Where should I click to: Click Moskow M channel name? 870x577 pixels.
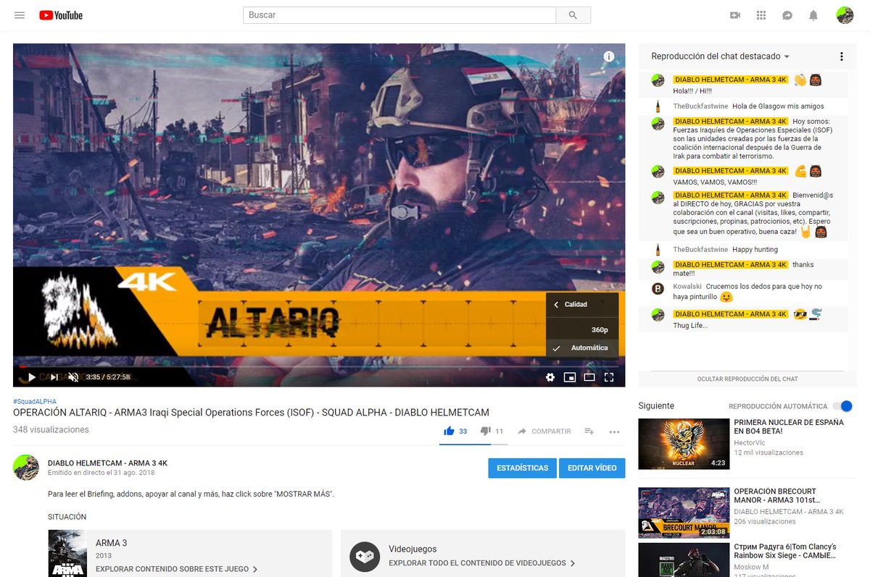click(x=751, y=567)
